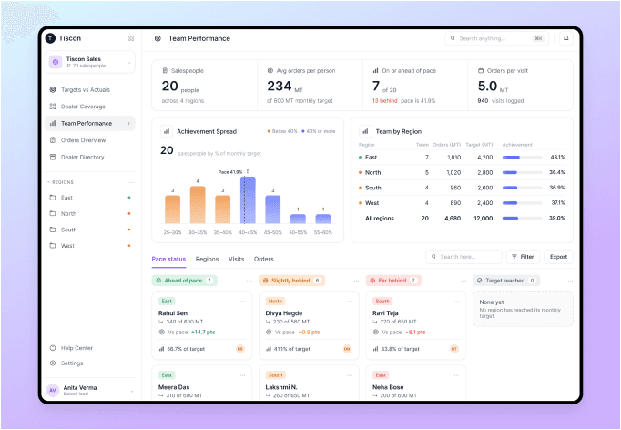
Task: Open options for Ahead of pace column
Action: coord(249,281)
